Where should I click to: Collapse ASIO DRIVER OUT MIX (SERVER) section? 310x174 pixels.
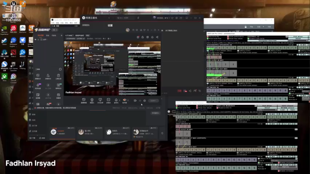tap(296, 138)
